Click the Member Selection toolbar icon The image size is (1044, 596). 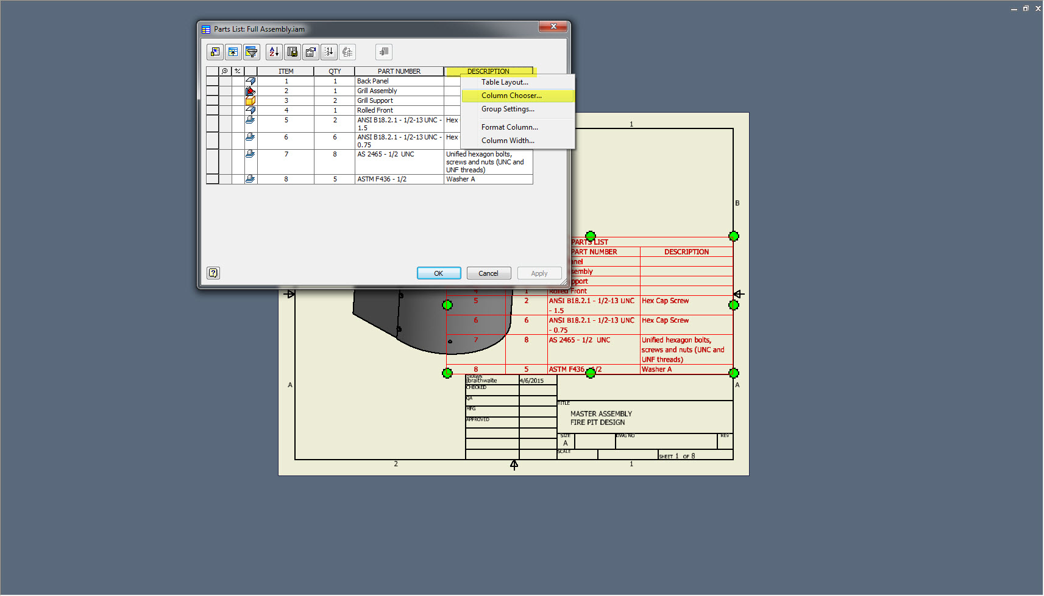click(384, 52)
